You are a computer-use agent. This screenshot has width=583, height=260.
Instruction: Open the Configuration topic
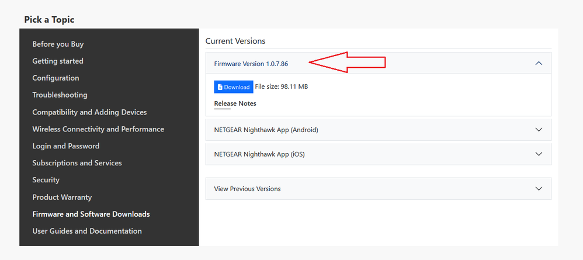(55, 78)
